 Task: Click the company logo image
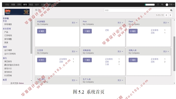coord(17,12)
